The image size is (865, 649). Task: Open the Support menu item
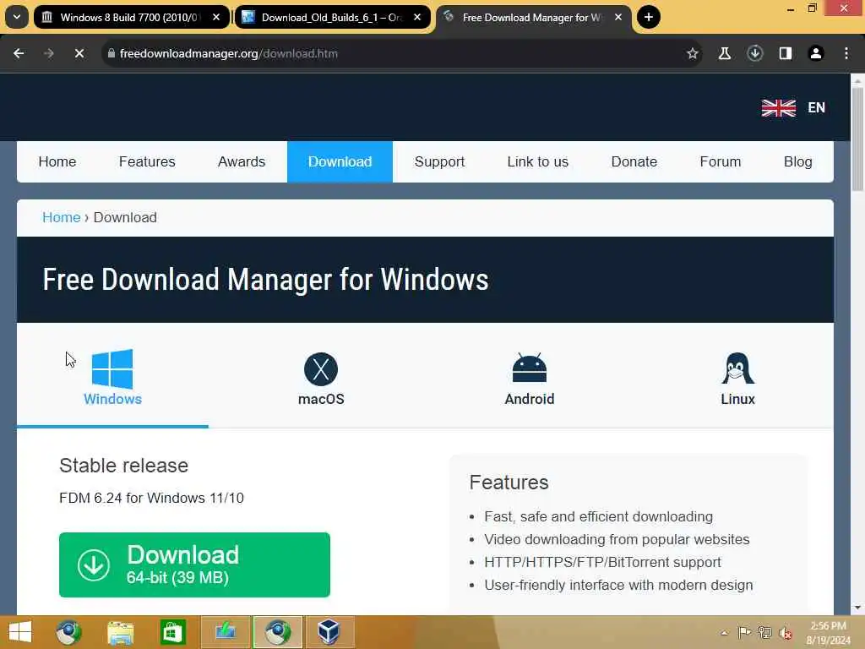click(x=439, y=161)
